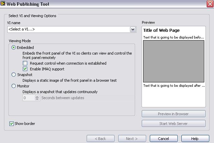Image resolution: width=214 pixels, height=143 pixels.
Task: Select the Embedded viewing mode
Action: coord(13,48)
